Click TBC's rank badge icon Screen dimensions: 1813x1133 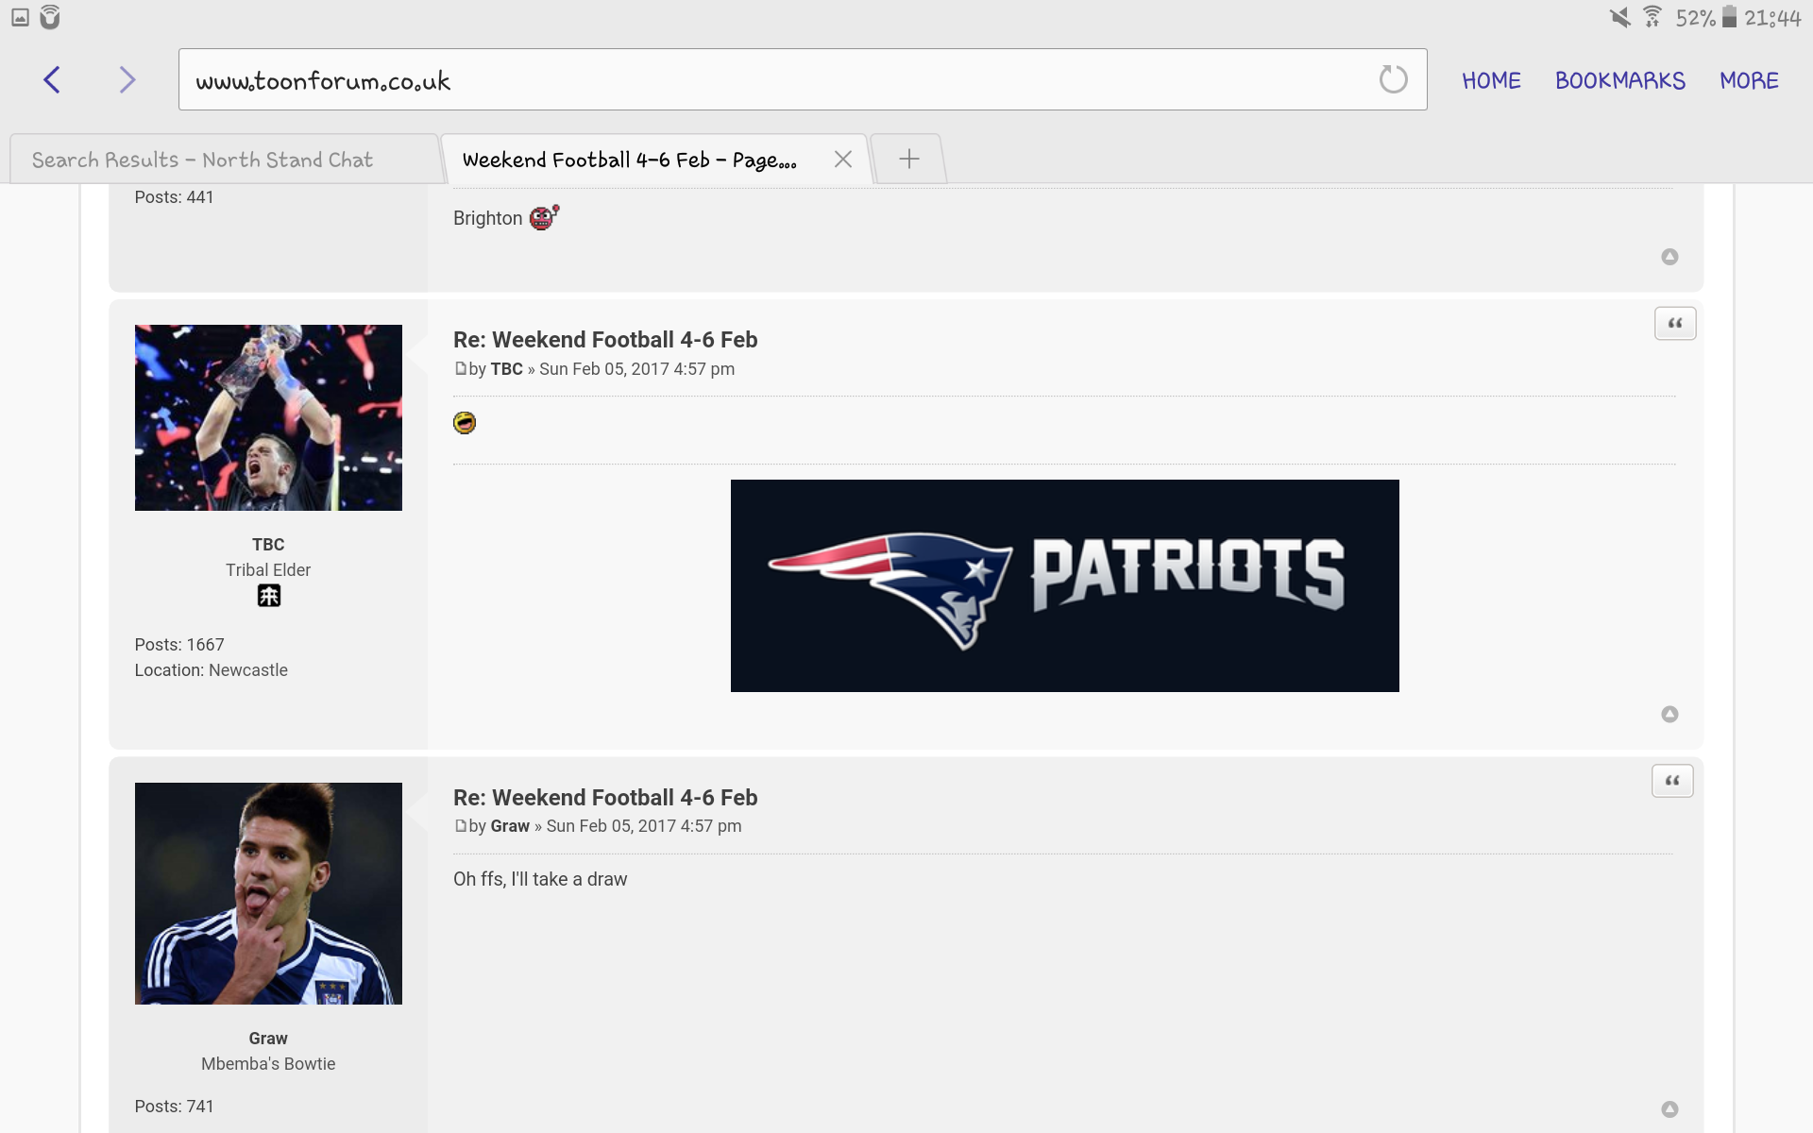[269, 596]
